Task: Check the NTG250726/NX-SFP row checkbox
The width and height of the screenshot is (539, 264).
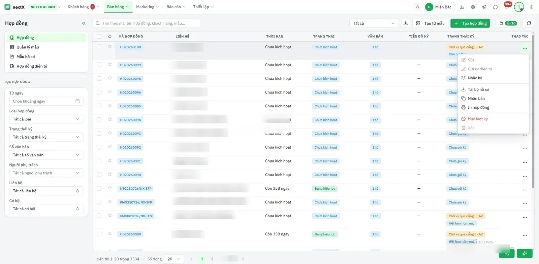Action: (x=99, y=188)
